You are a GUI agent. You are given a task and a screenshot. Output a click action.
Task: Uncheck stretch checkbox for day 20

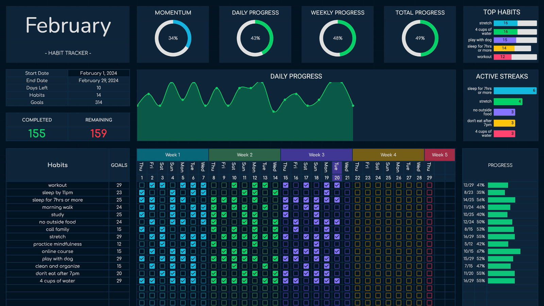coord(337,237)
